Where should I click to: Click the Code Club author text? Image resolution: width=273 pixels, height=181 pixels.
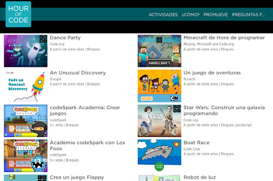coord(192,149)
